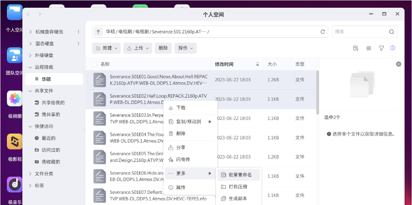Sort by 修改时间 column header
The width and height of the screenshot is (412, 205).
tap(237, 65)
